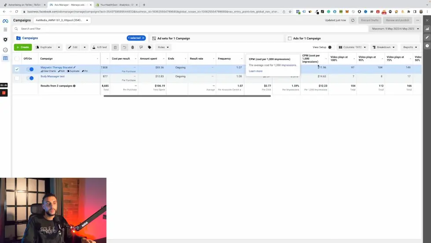This screenshot has height=243, width=431.
Task: Open the tag label icon in toolbar
Action: tap(150, 47)
